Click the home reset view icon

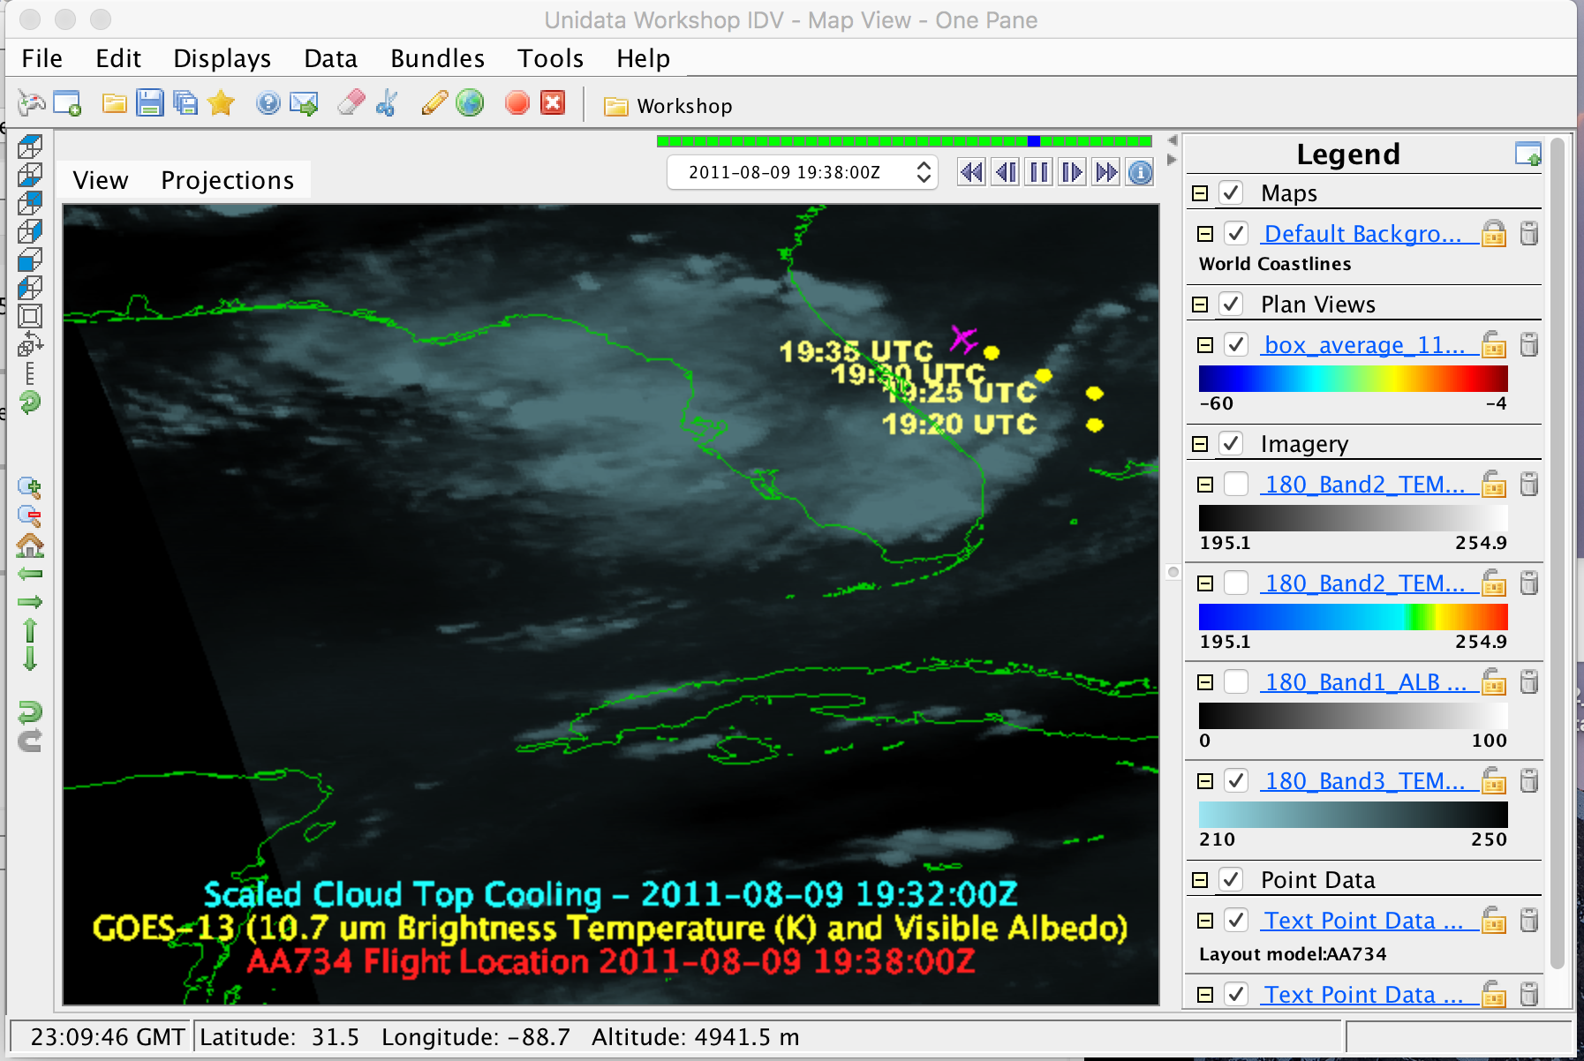coord(30,546)
